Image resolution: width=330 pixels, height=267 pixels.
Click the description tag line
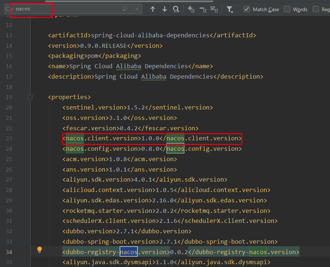156,77
